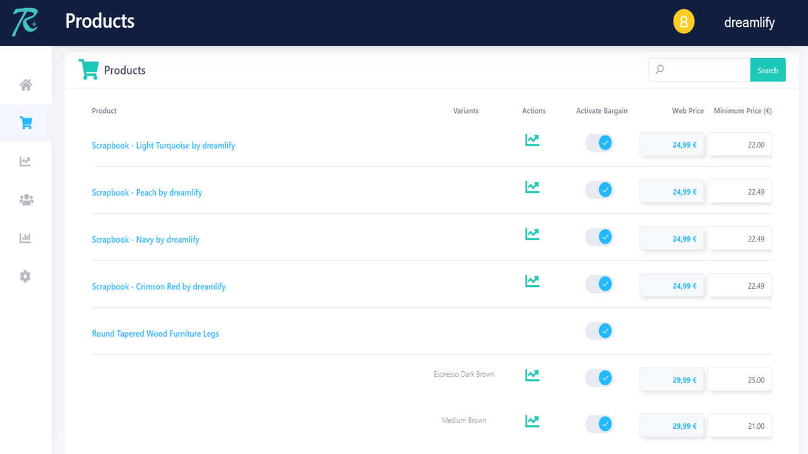The width and height of the screenshot is (808, 454).
Task: Click the magnifier icon in the search bar
Action: 660,69
